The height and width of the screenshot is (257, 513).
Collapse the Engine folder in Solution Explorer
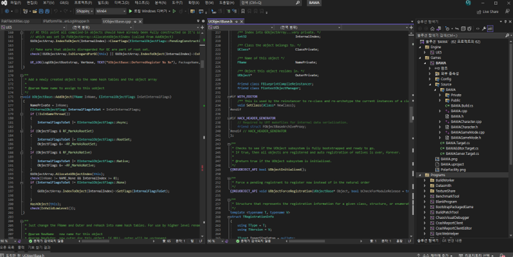(420, 47)
